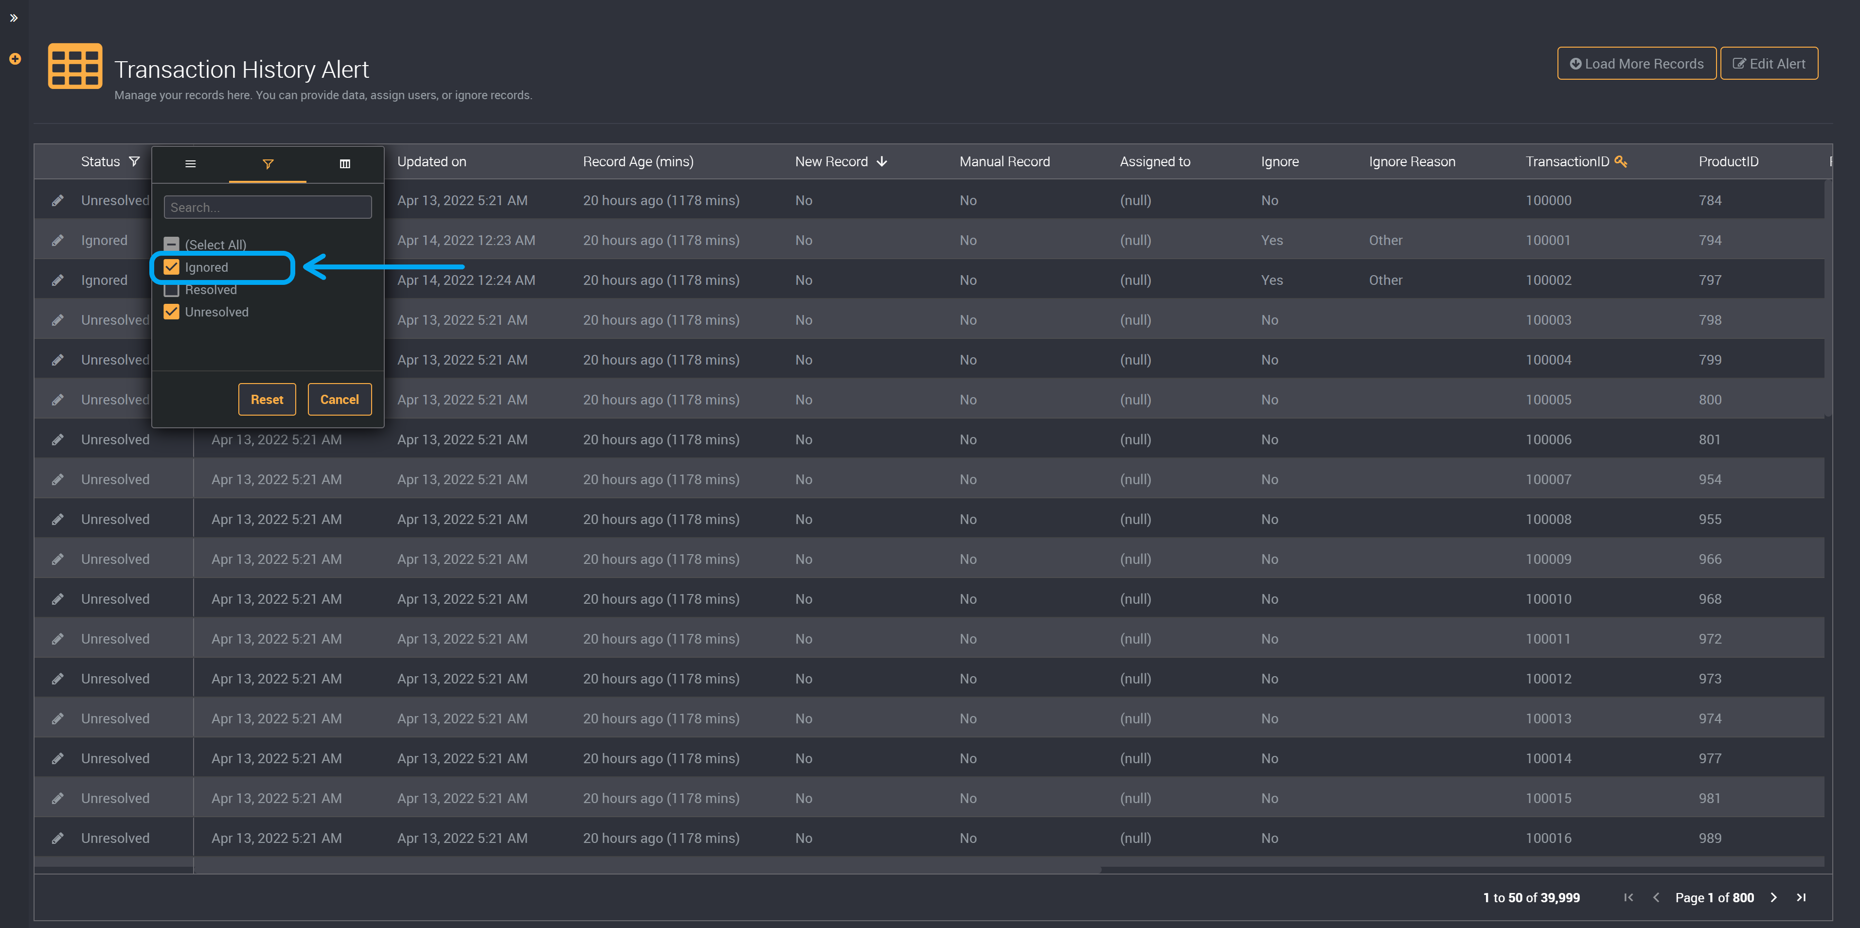Sort by Assigned to column header
1860x928 pixels.
(1155, 162)
